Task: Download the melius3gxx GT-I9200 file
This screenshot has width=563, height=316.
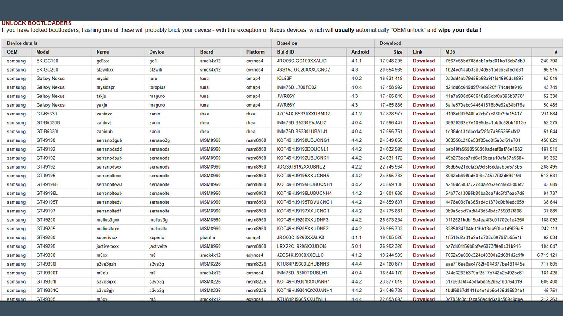Action: pyautogui.click(x=424, y=220)
